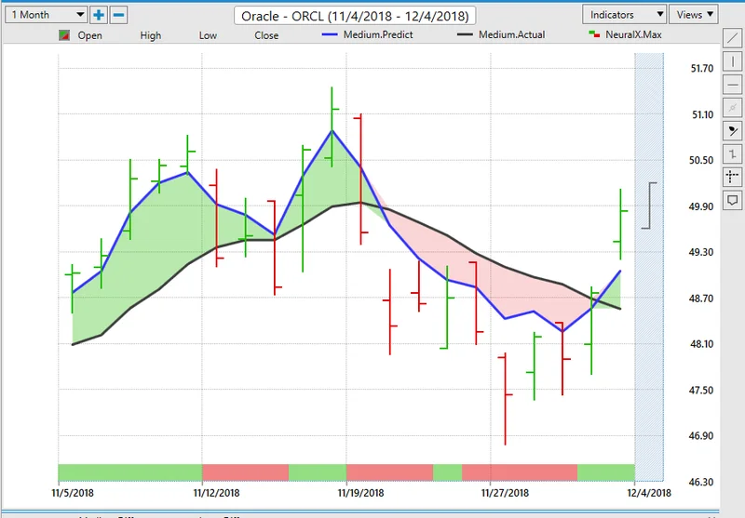Zoom out using the minus button
The image size is (745, 518).
(118, 16)
